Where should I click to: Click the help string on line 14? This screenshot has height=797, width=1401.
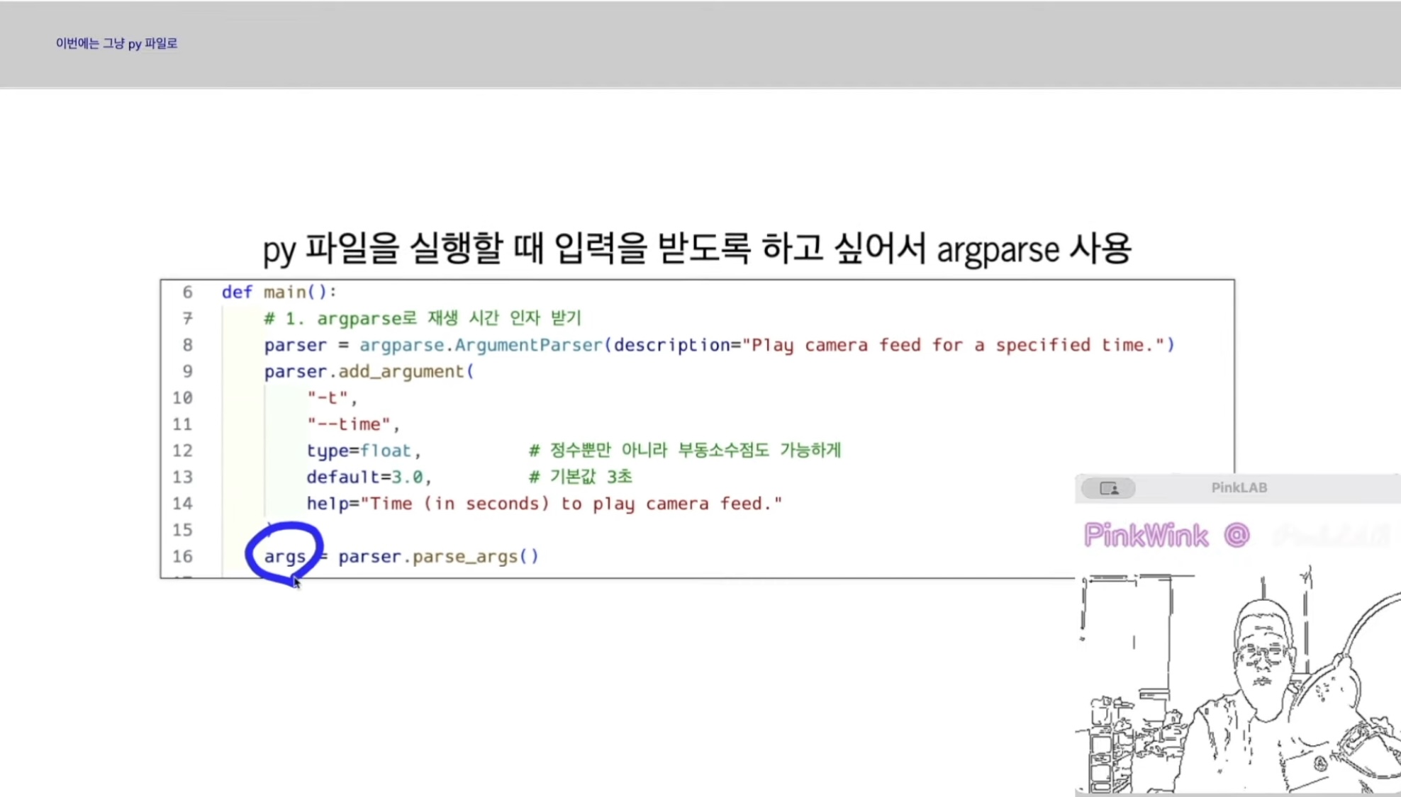[571, 504]
